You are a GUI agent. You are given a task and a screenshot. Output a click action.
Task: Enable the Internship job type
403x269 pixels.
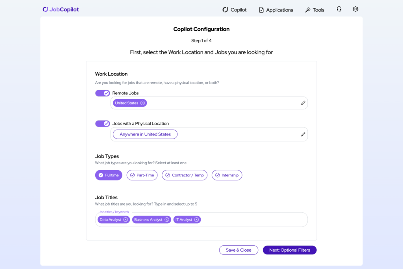tap(227, 175)
